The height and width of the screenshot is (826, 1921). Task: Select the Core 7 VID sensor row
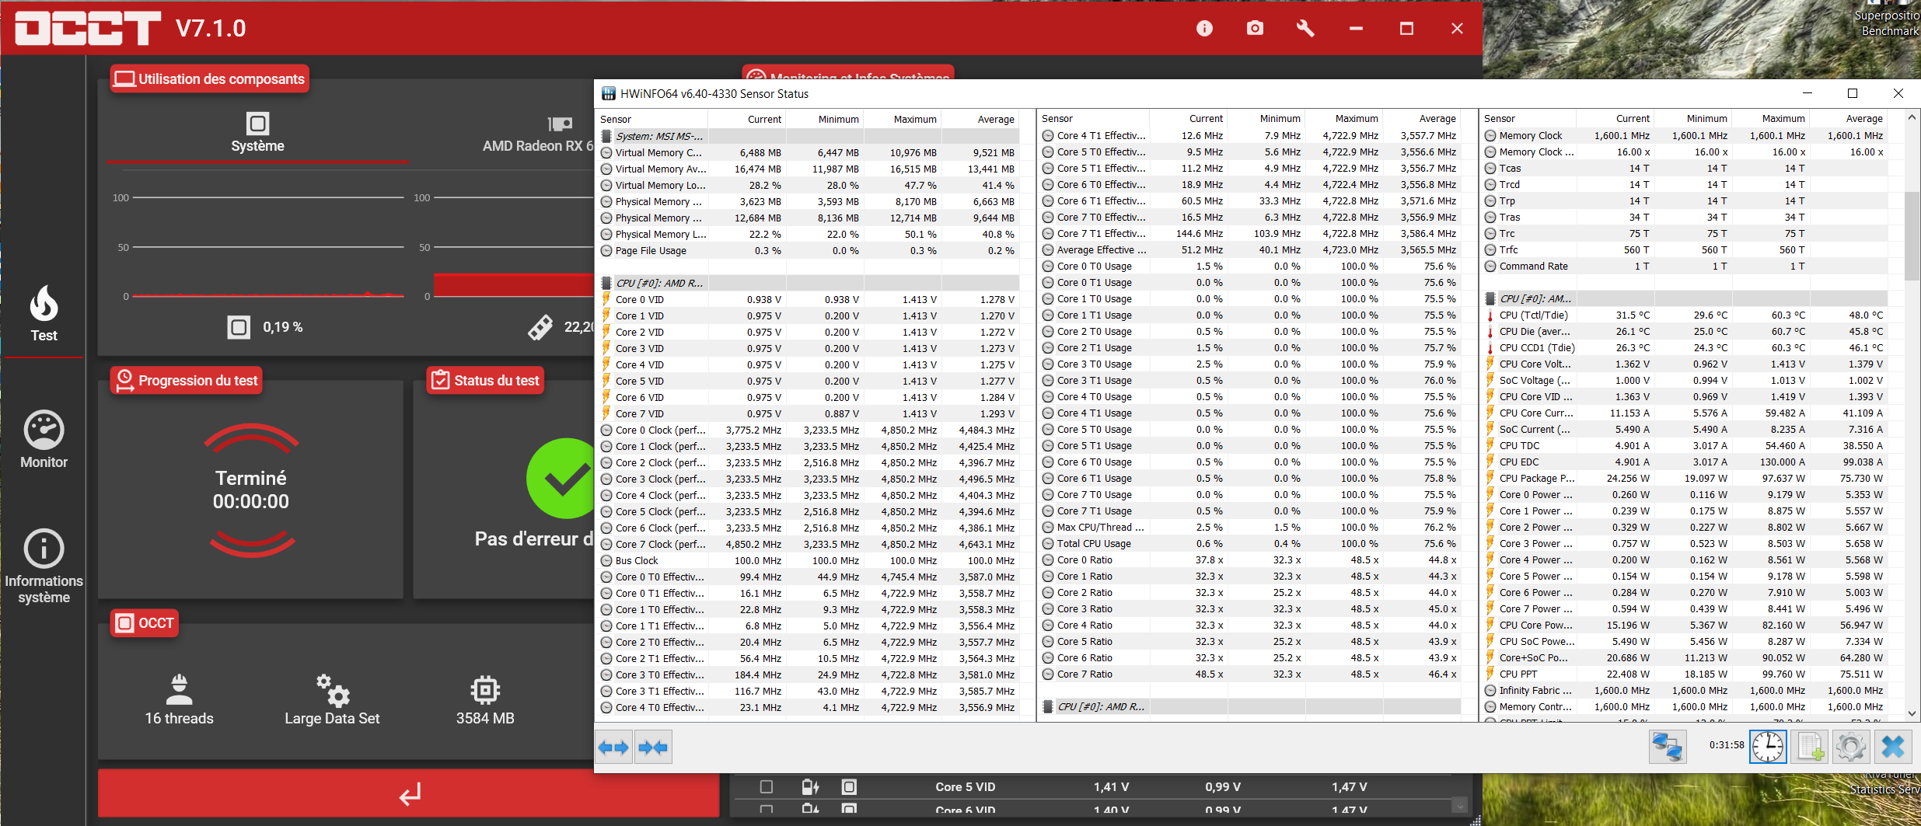pyautogui.click(x=809, y=414)
